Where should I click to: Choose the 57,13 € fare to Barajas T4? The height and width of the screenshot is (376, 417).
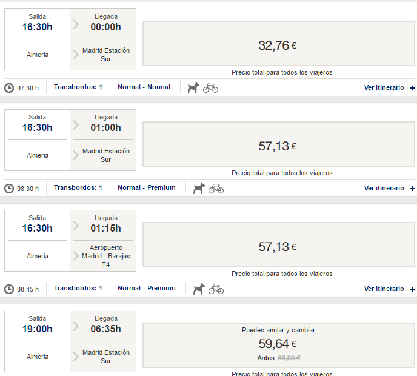[x=279, y=247]
